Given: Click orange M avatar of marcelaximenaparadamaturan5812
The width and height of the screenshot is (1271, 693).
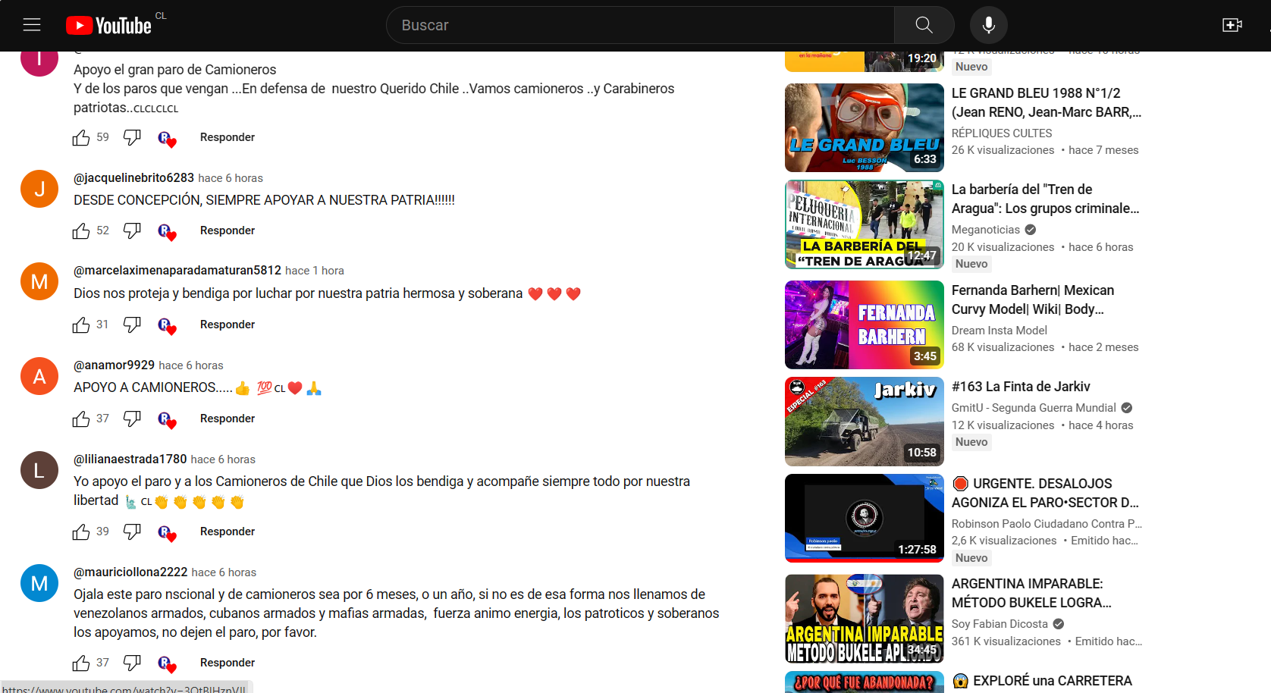Looking at the screenshot, I should click(x=39, y=282).
